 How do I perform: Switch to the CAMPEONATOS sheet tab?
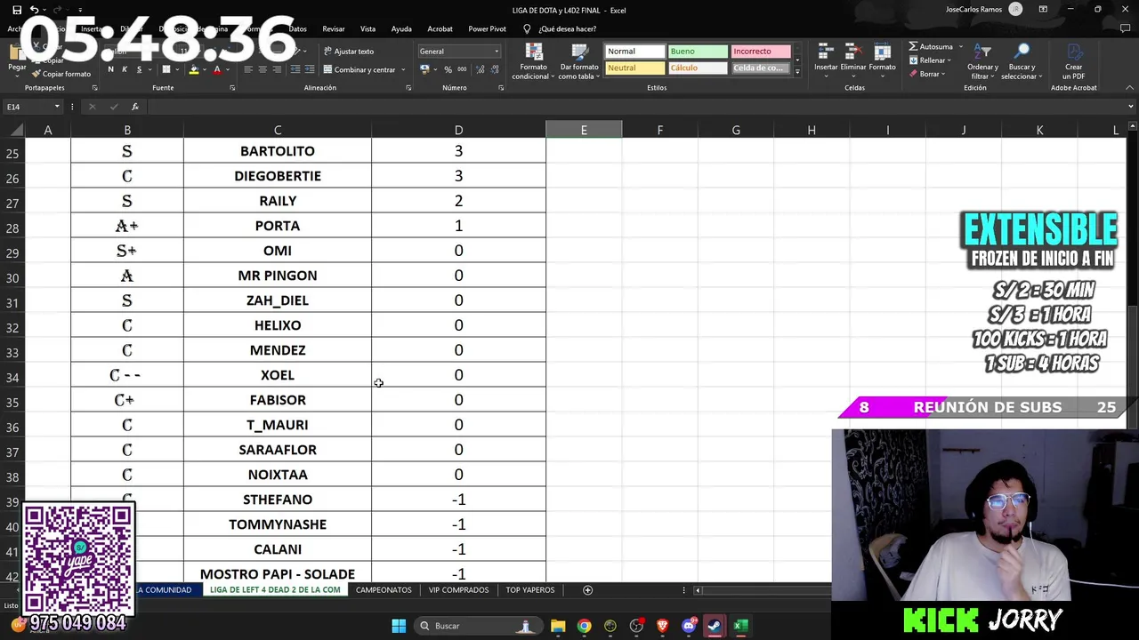384,590
